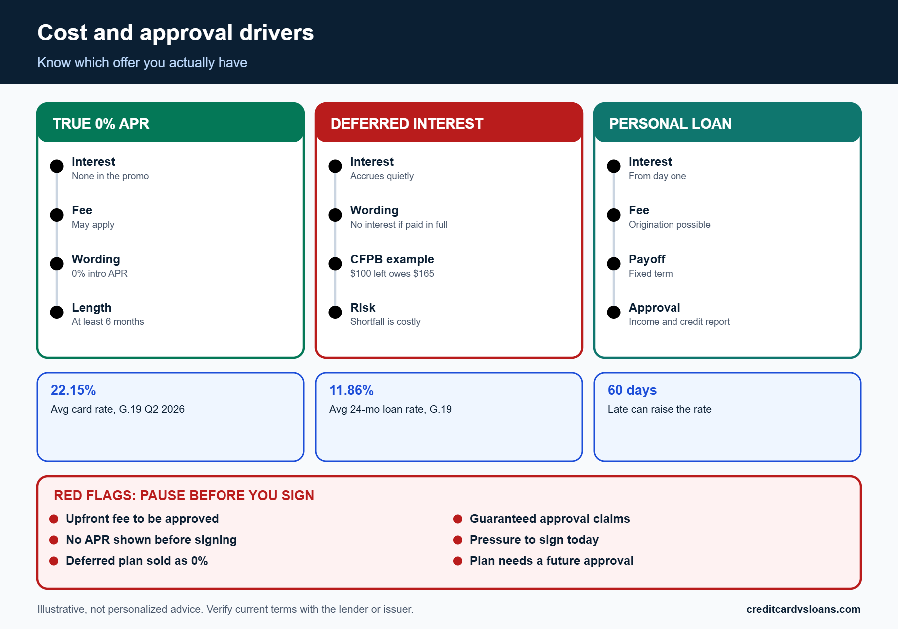Click the "Payoff" heading in Personal Loan
This screenshot has width=898, height=629.
[647, 259]
